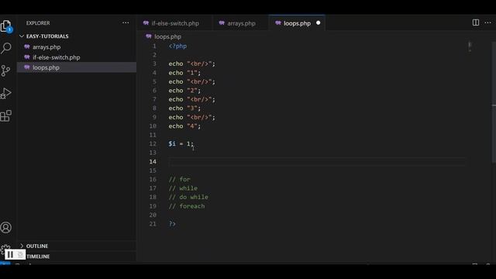This screenshot has width=496, height=279.
Task: Click the 'echo "4";' line
Action: point(184,126)
